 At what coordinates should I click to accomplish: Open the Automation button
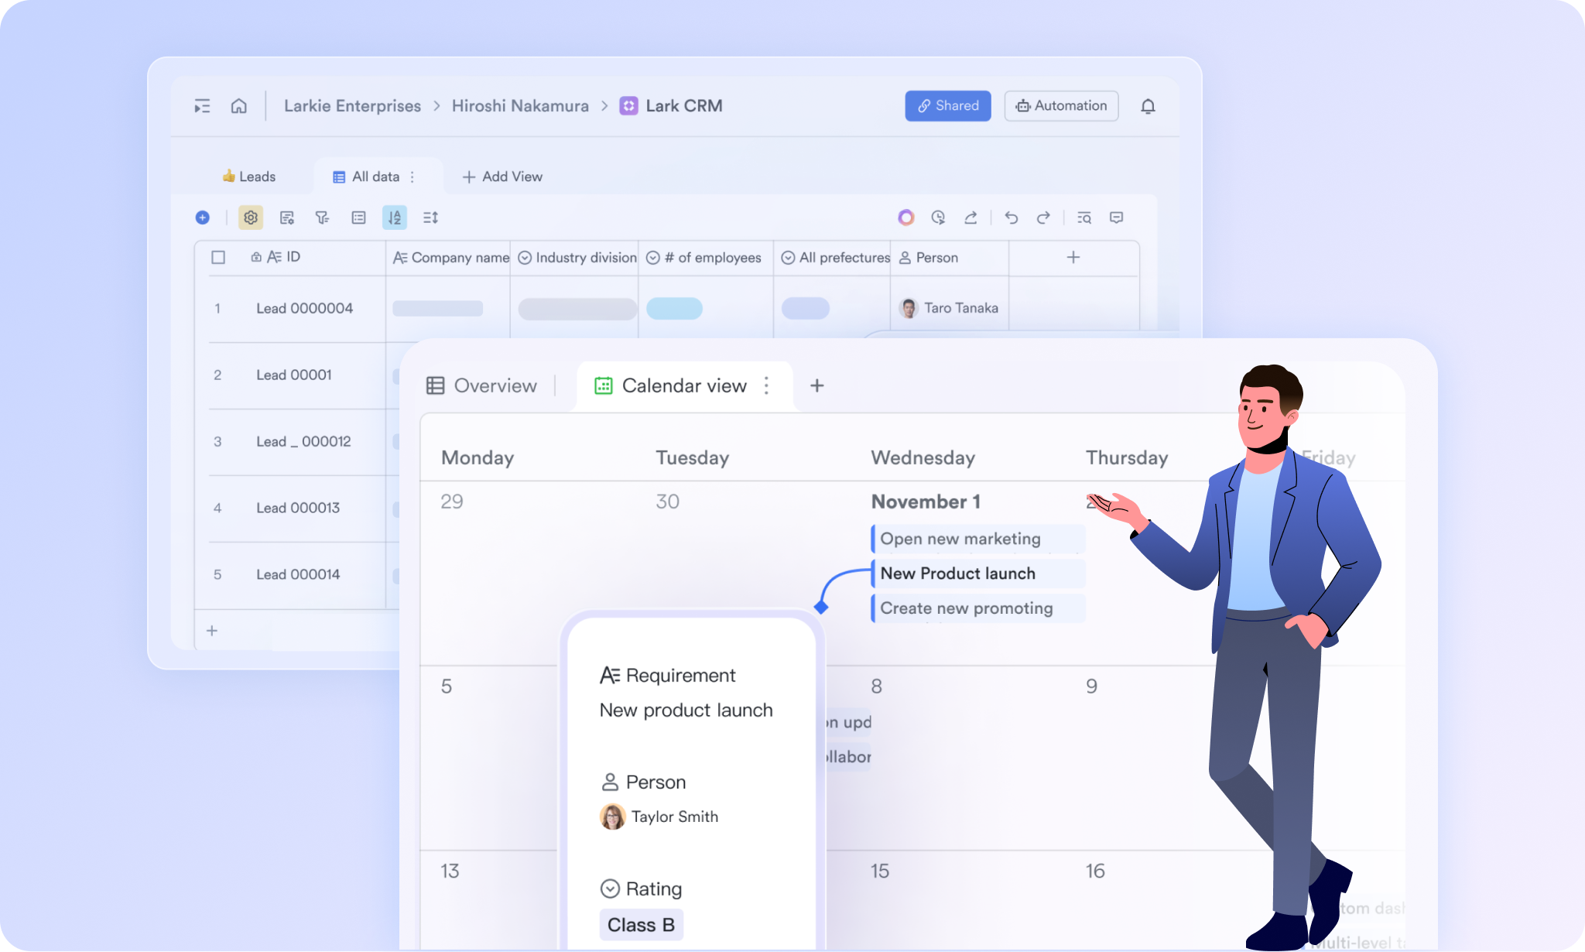pos(1061,106)
